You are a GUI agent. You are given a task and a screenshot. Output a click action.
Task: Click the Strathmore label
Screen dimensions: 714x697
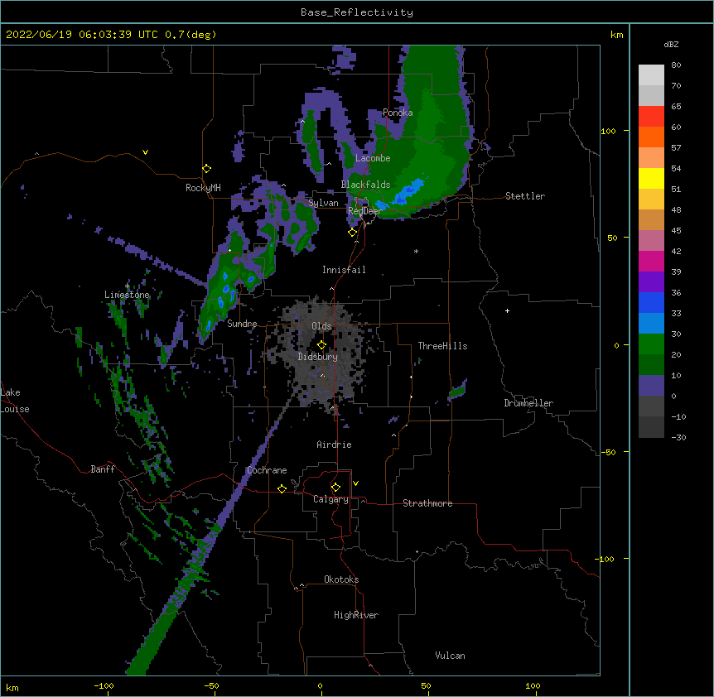(427, 503)
